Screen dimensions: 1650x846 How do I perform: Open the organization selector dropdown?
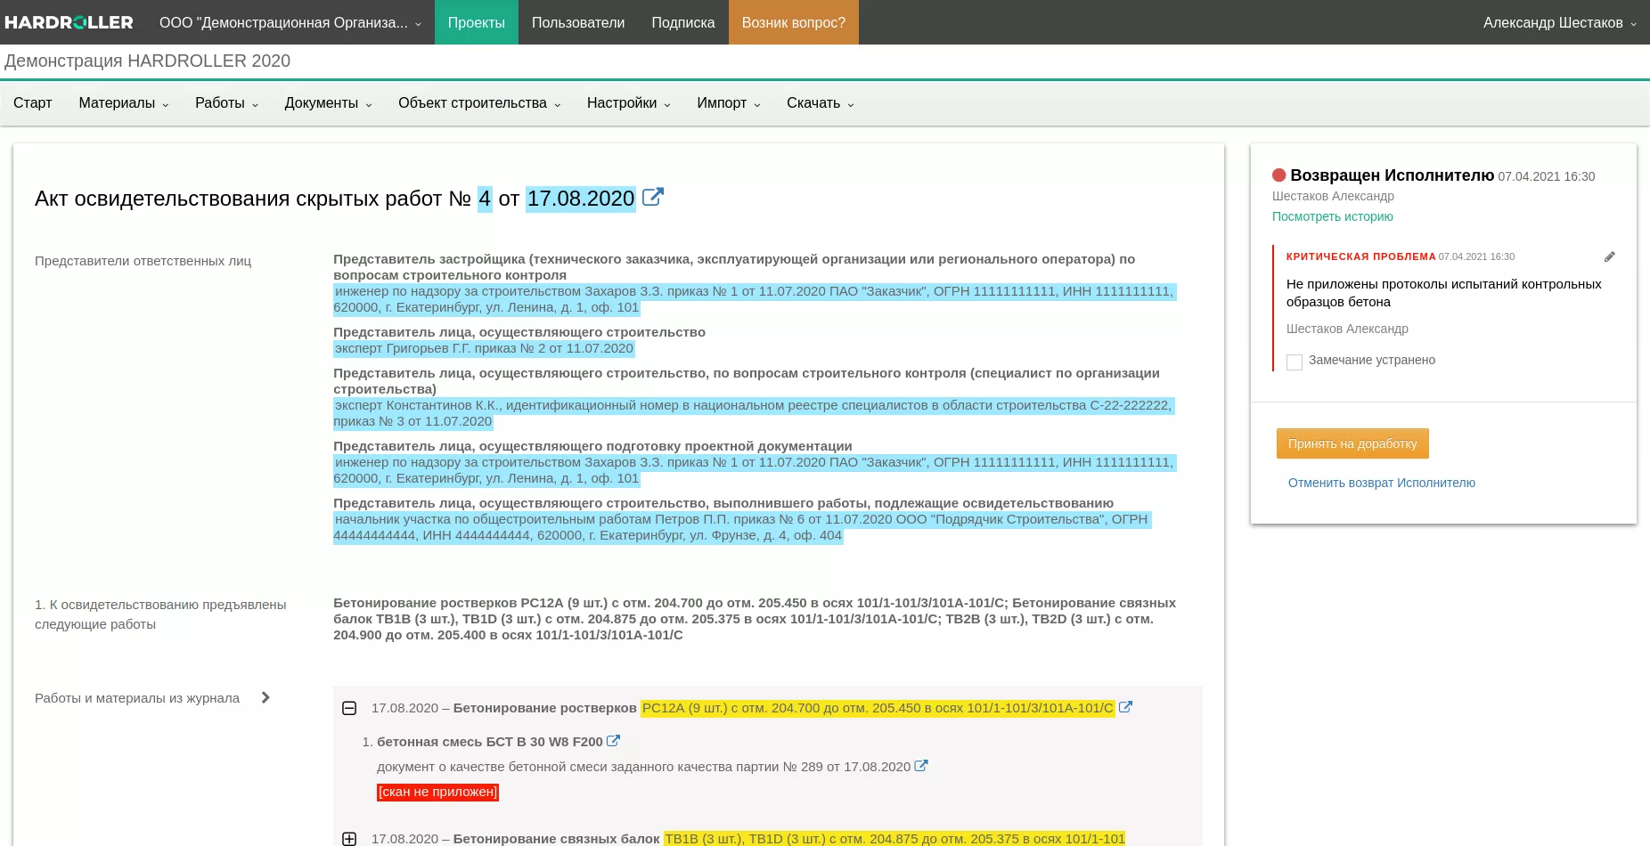pyautogui.click(x=290, y=22)
